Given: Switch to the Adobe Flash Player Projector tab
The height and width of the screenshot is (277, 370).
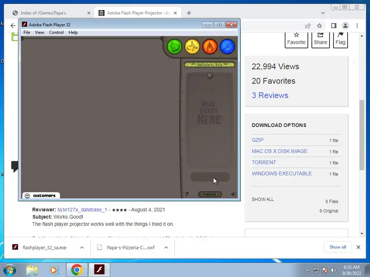Looking at the screenshot, I should [x=138, y=13].
